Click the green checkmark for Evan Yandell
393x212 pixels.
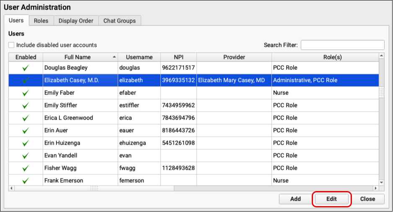[x=26, y=156]
